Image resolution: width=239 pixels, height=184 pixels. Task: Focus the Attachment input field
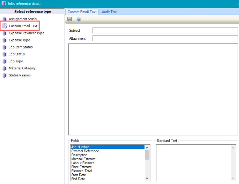click(165, 39)
